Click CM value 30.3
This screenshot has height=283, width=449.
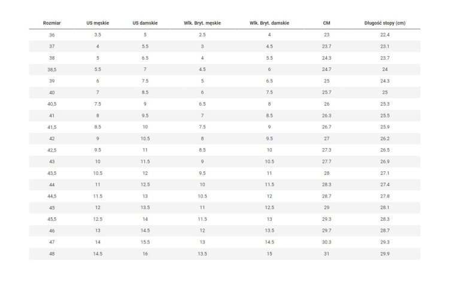326,242
